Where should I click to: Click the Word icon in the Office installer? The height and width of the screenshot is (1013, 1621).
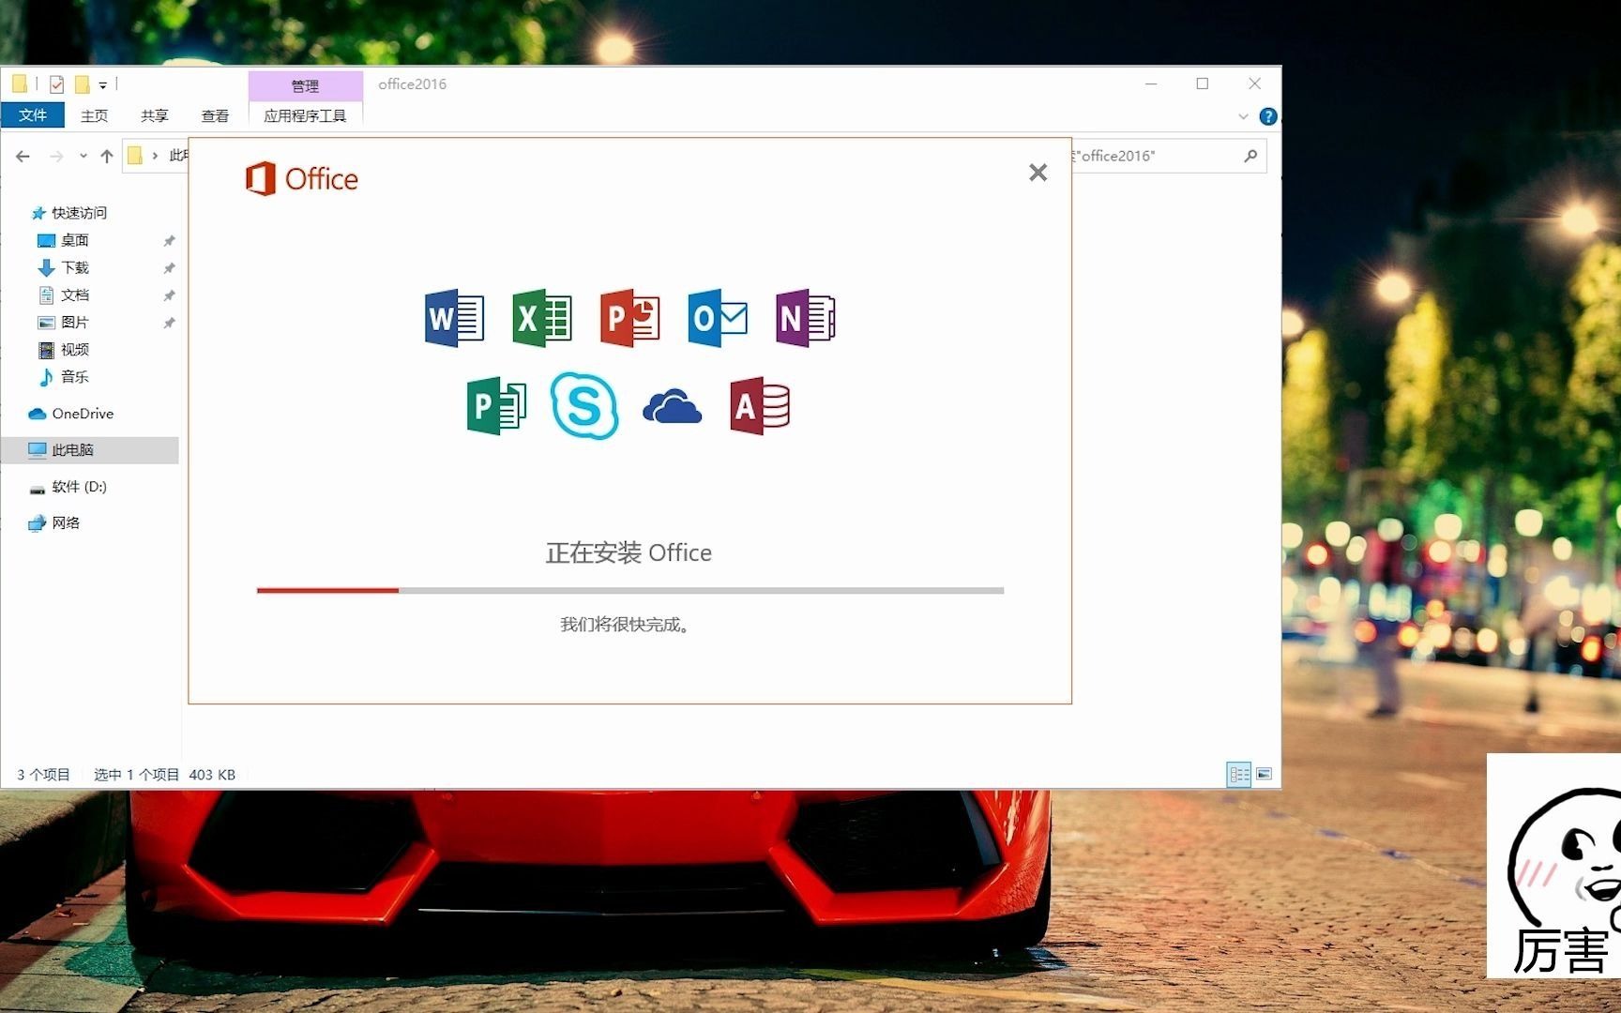(454, 318)
